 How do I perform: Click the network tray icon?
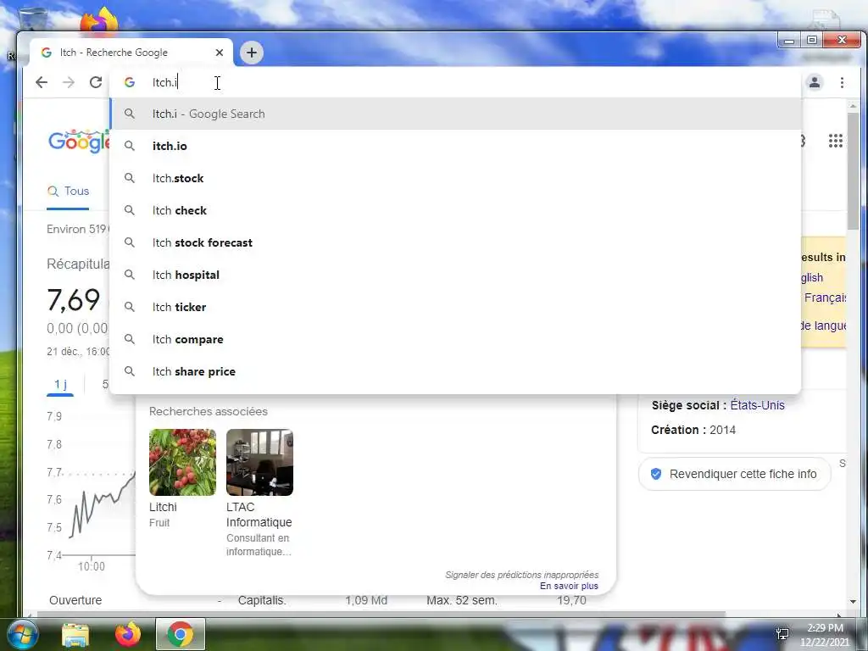click(x=782, y=634)
